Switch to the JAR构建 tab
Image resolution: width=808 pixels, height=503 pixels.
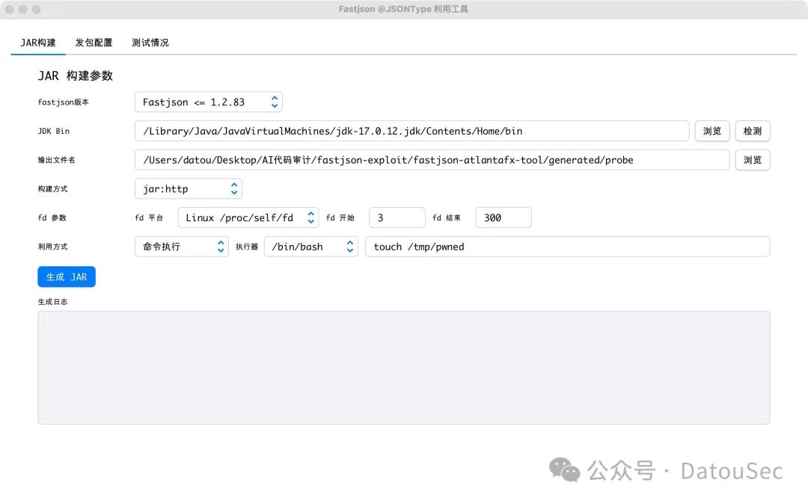click(38, 43)
